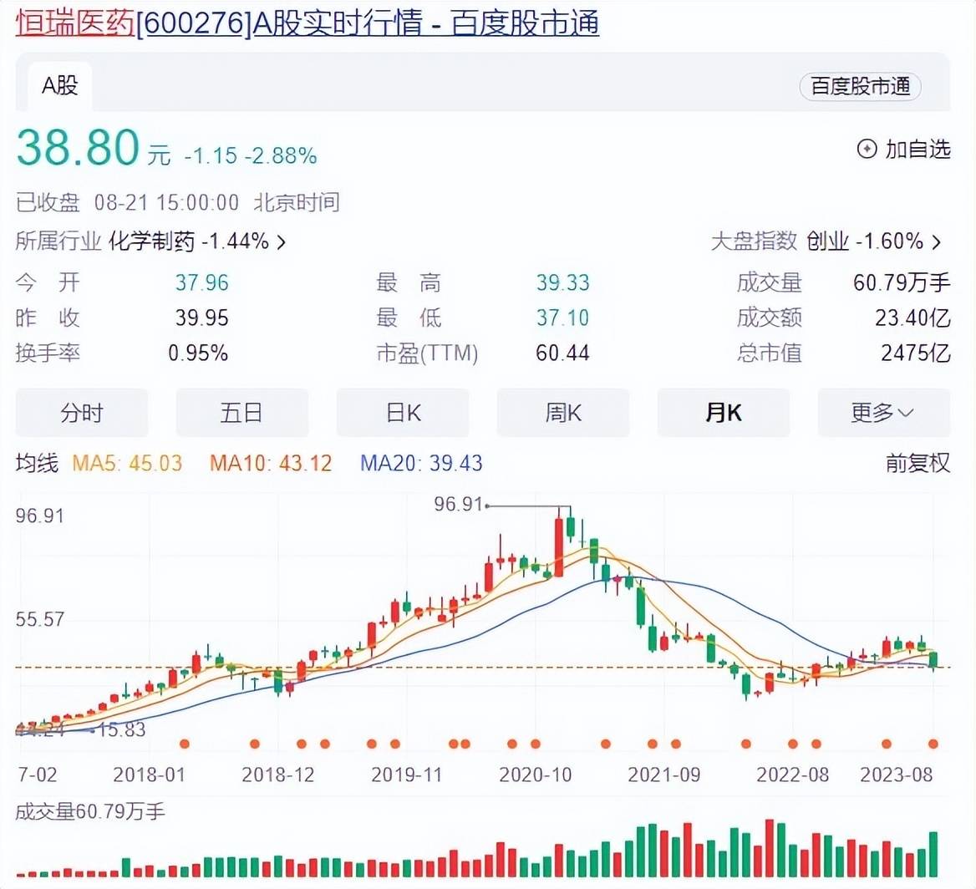Click the 换手率 value 0.95%
The height and width of the screenshot is (889, 976).
[198, 353]
